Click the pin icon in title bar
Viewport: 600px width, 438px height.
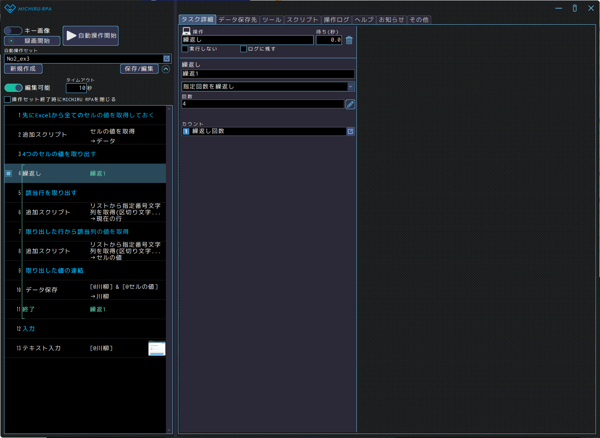point(575,8)
